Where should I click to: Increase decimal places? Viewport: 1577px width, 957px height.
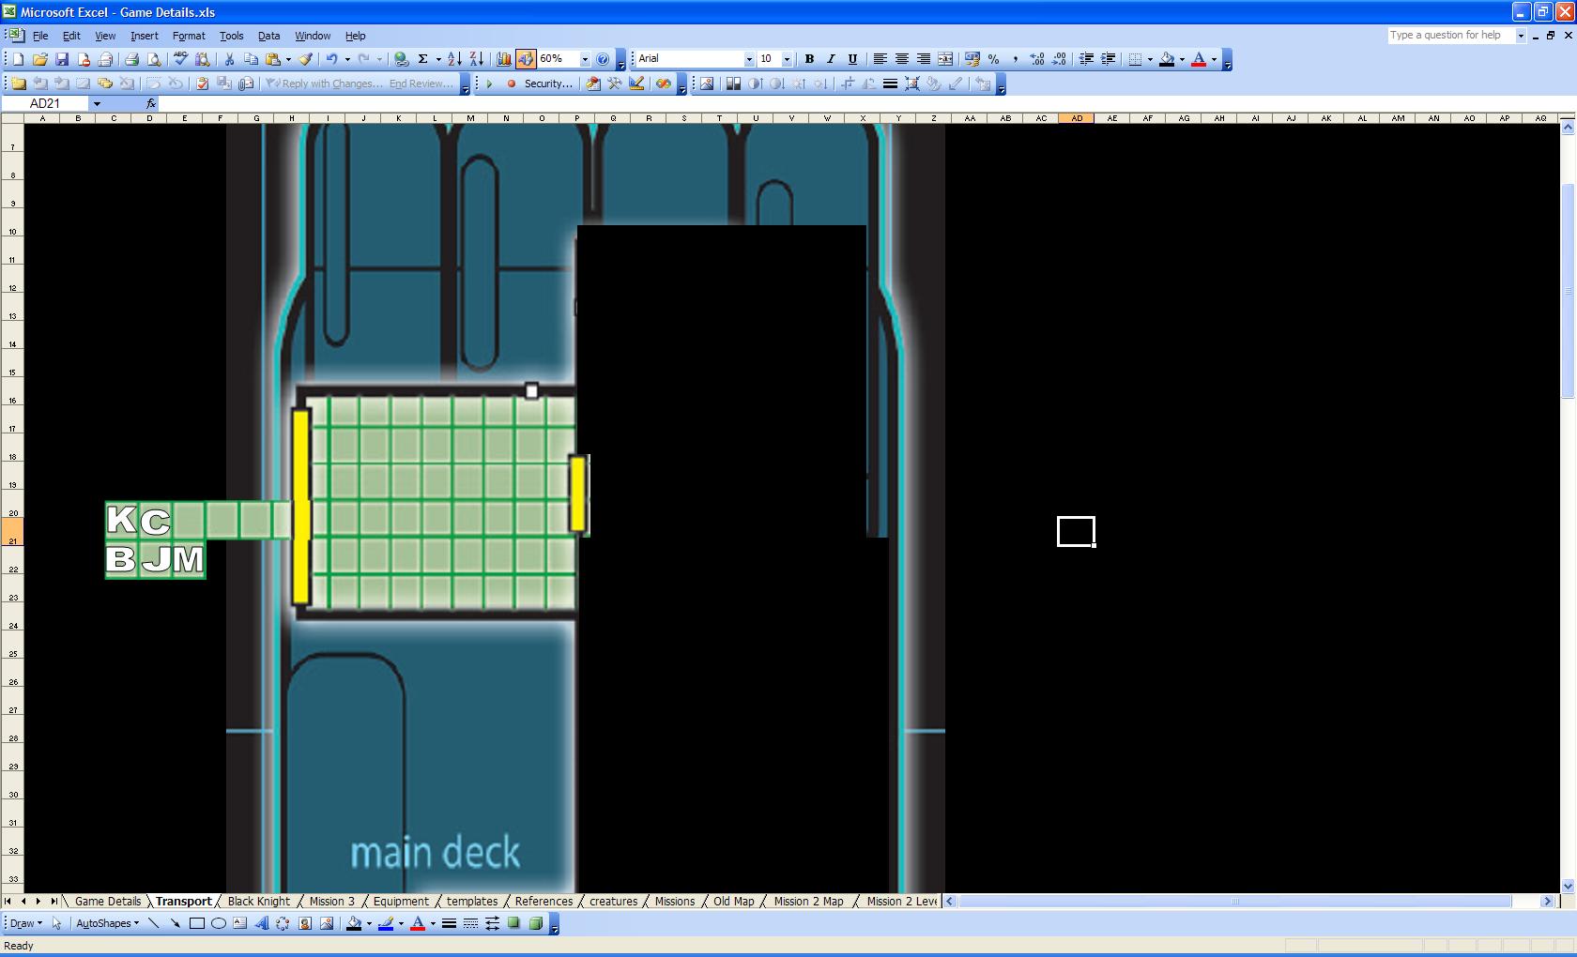(x=1036, y=59)
